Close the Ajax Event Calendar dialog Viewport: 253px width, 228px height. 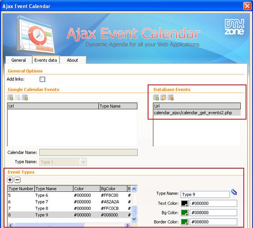click(247, 6)
